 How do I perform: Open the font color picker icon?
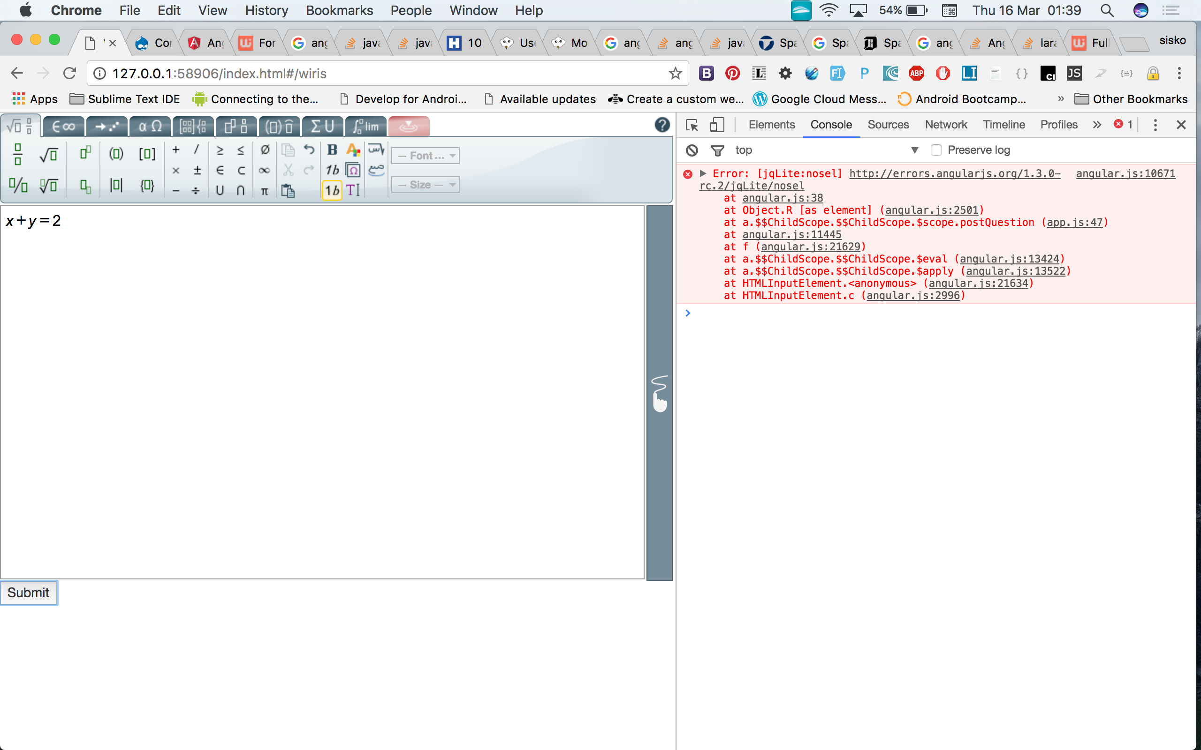[x=353, y=150]
